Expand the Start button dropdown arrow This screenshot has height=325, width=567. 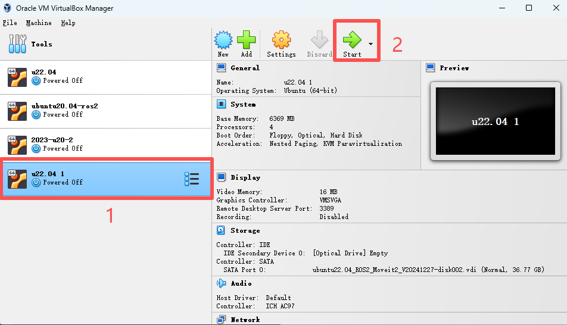pyautogui.click(x=371, y=44)
